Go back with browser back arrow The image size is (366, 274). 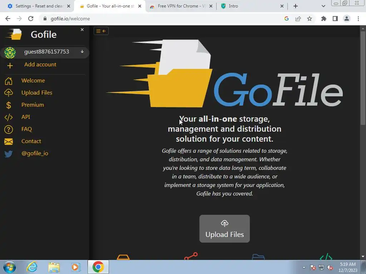[x=8, y=19]
